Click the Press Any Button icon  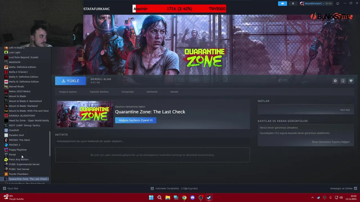tap(6, 159)
